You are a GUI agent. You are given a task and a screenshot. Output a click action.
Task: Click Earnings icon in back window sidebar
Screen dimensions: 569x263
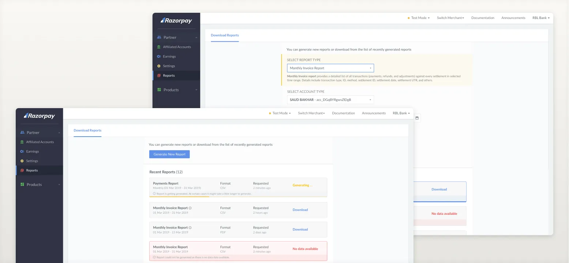click(x=159, y=56)
